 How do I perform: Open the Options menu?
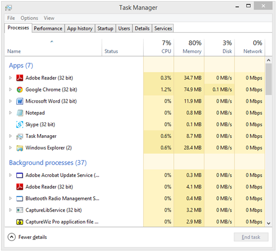coord(29,18)
